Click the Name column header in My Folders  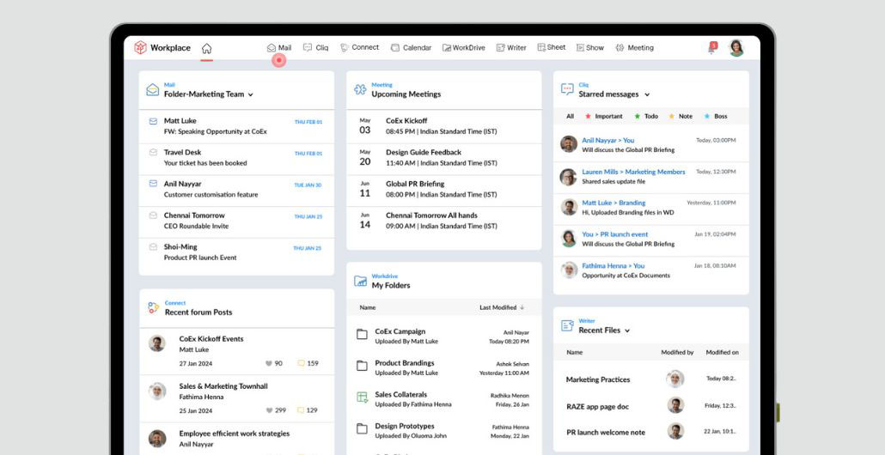pyautogui.click(x=368, y=307)
